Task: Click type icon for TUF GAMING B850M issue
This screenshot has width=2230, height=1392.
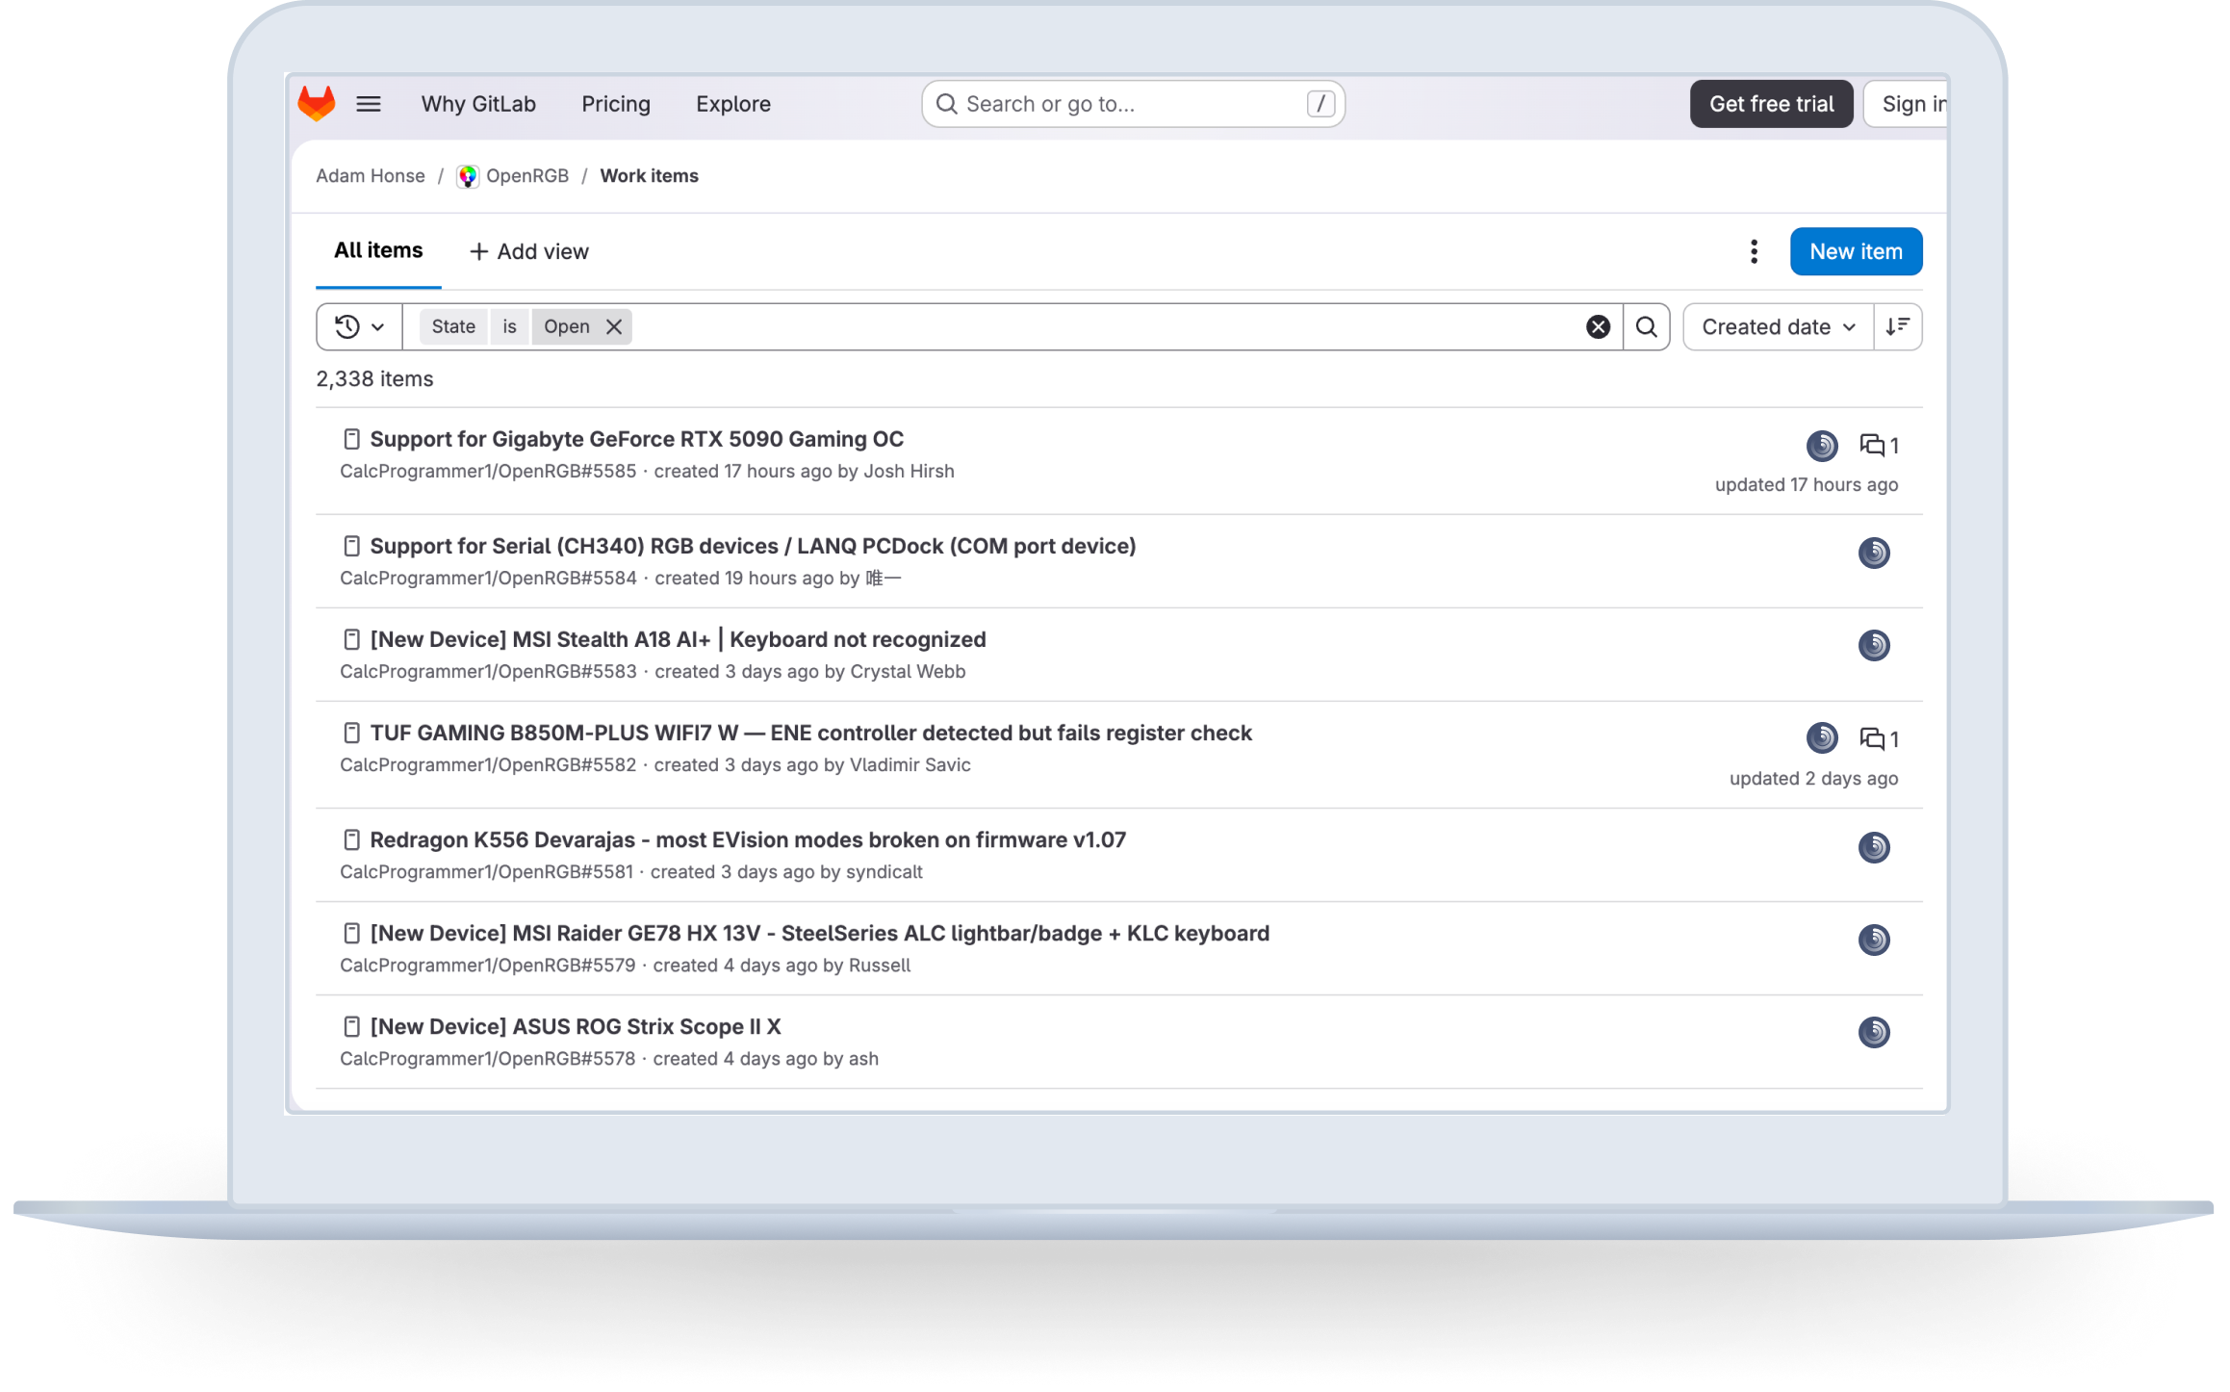Action: tap(351, 734)
